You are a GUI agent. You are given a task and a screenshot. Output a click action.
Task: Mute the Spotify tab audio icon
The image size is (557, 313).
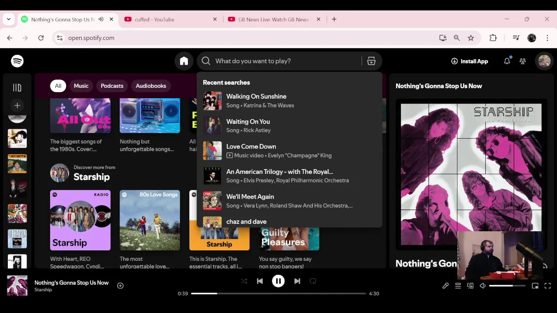pos(101,20)
